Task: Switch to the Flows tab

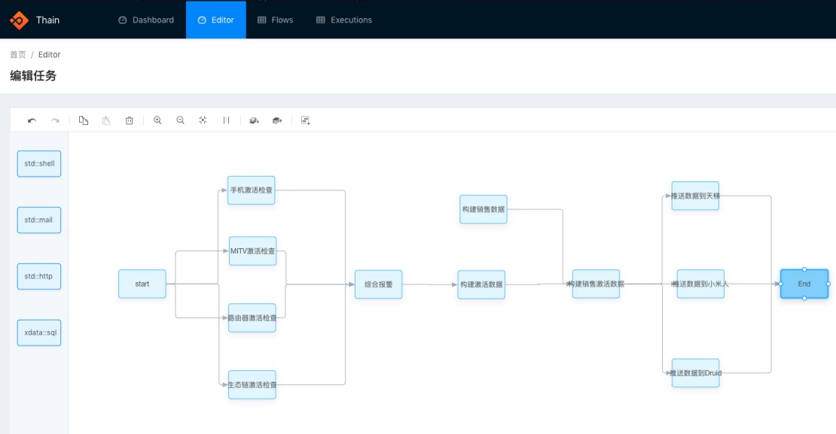Action: (275, 20)
